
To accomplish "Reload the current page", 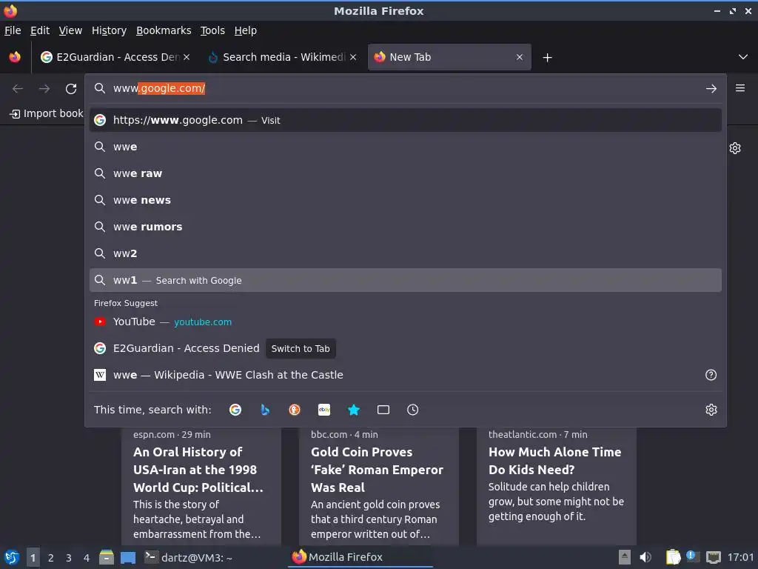I will 71,89.
